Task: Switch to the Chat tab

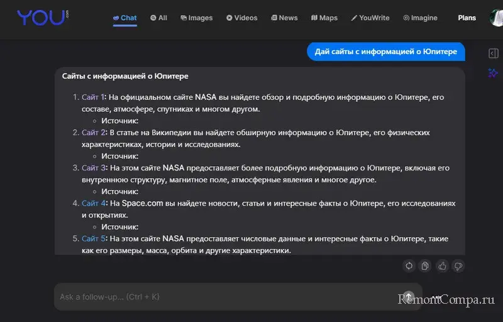Action: coord(124,18)
